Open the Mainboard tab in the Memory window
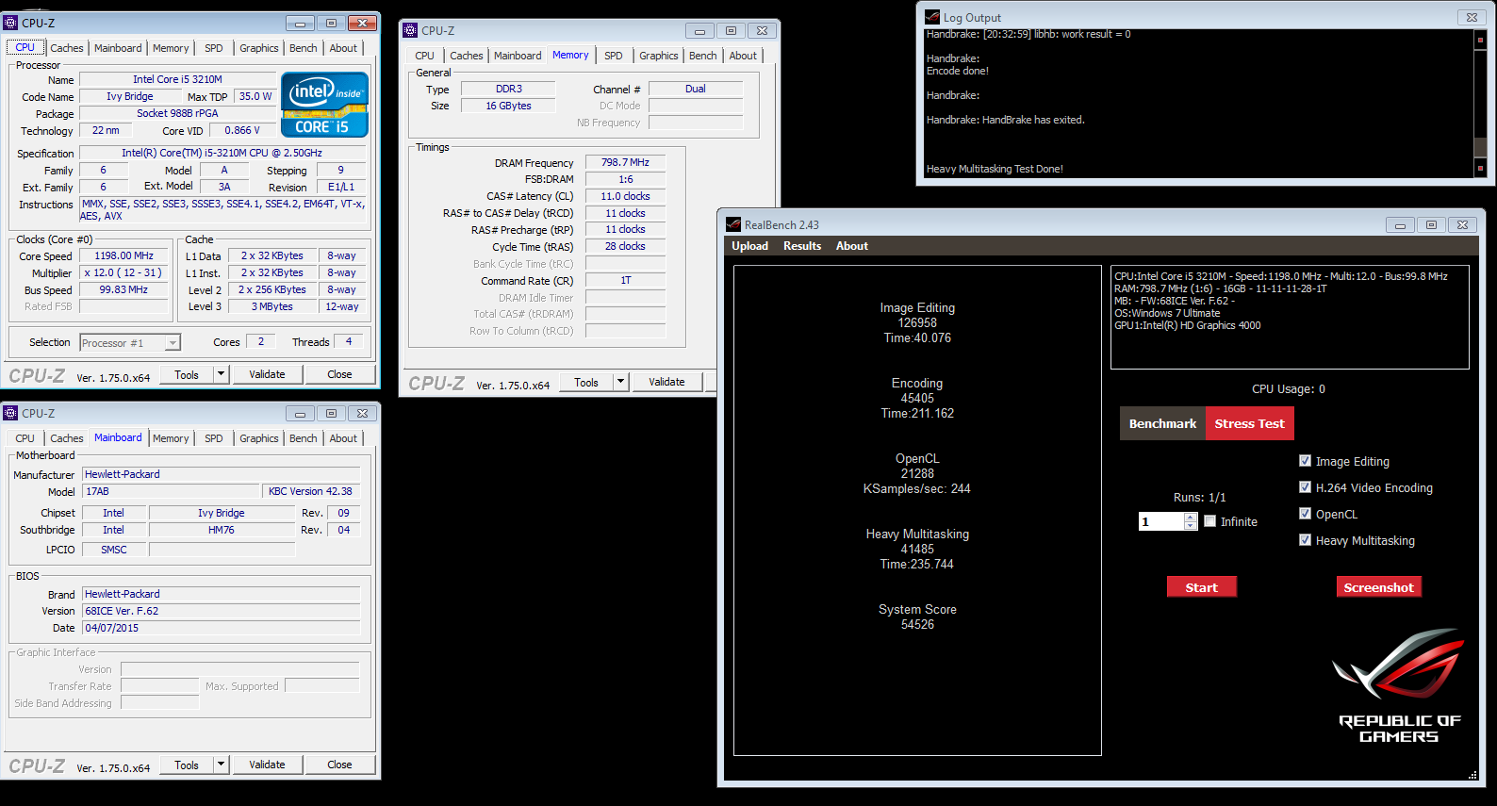 [x=518, y=56]
